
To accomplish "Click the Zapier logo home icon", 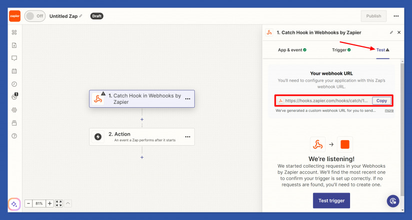I will click(x=14, y=16).
